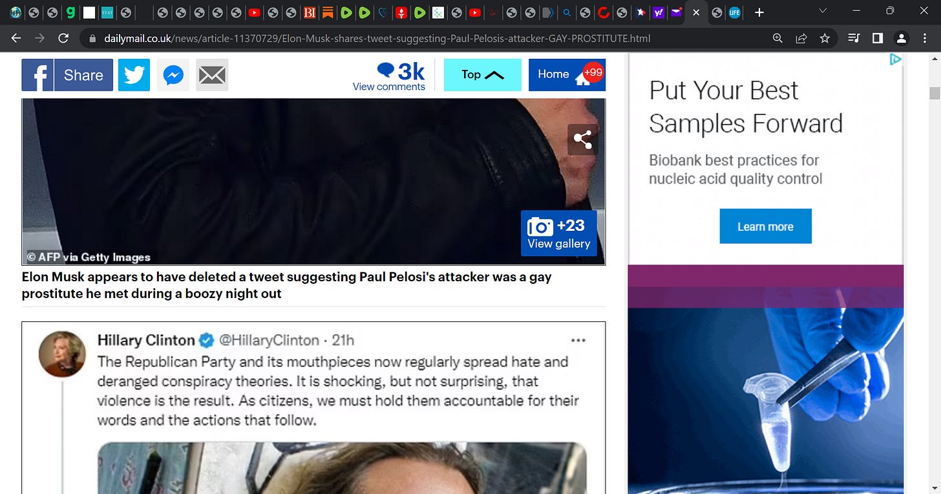This screenshot has height=494, width=941.
Task: Reload the page
Action: click(x=63, y=38)
